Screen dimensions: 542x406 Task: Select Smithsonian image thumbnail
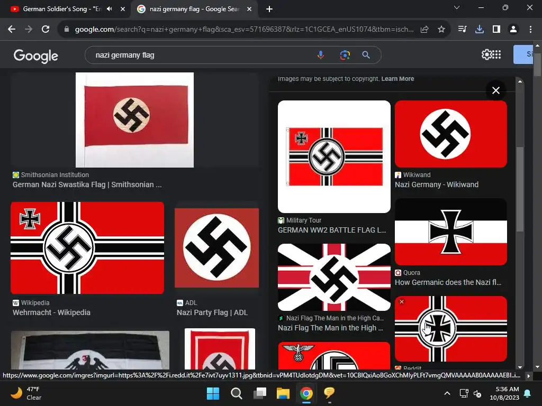[x=134, y=120]
